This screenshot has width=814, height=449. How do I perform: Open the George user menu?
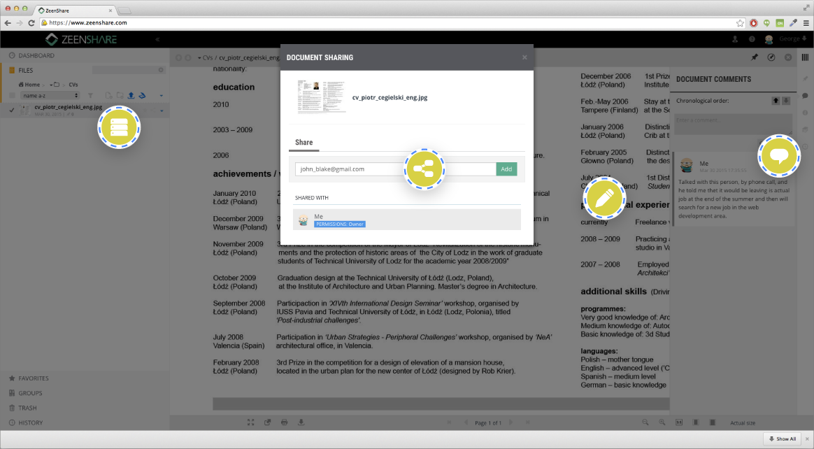[793, 39]
